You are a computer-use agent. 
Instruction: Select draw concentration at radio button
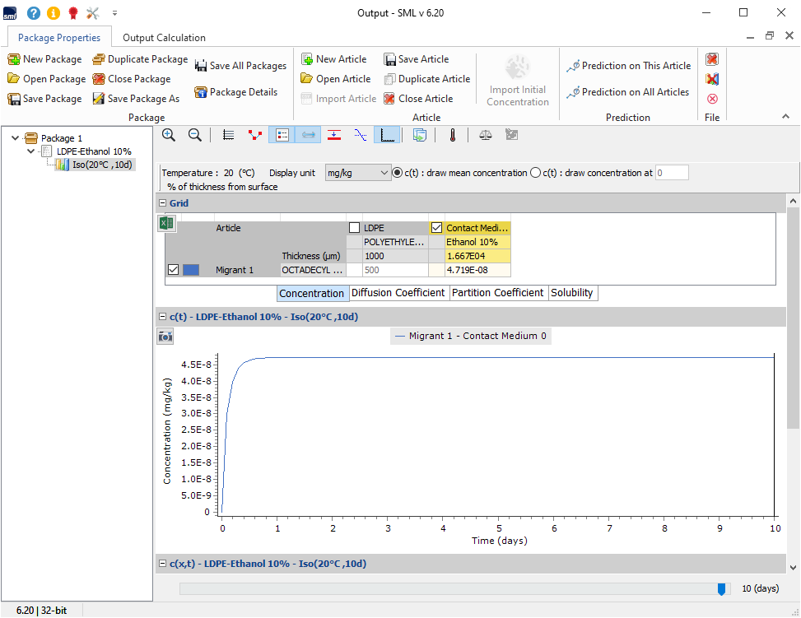(536, 173)
